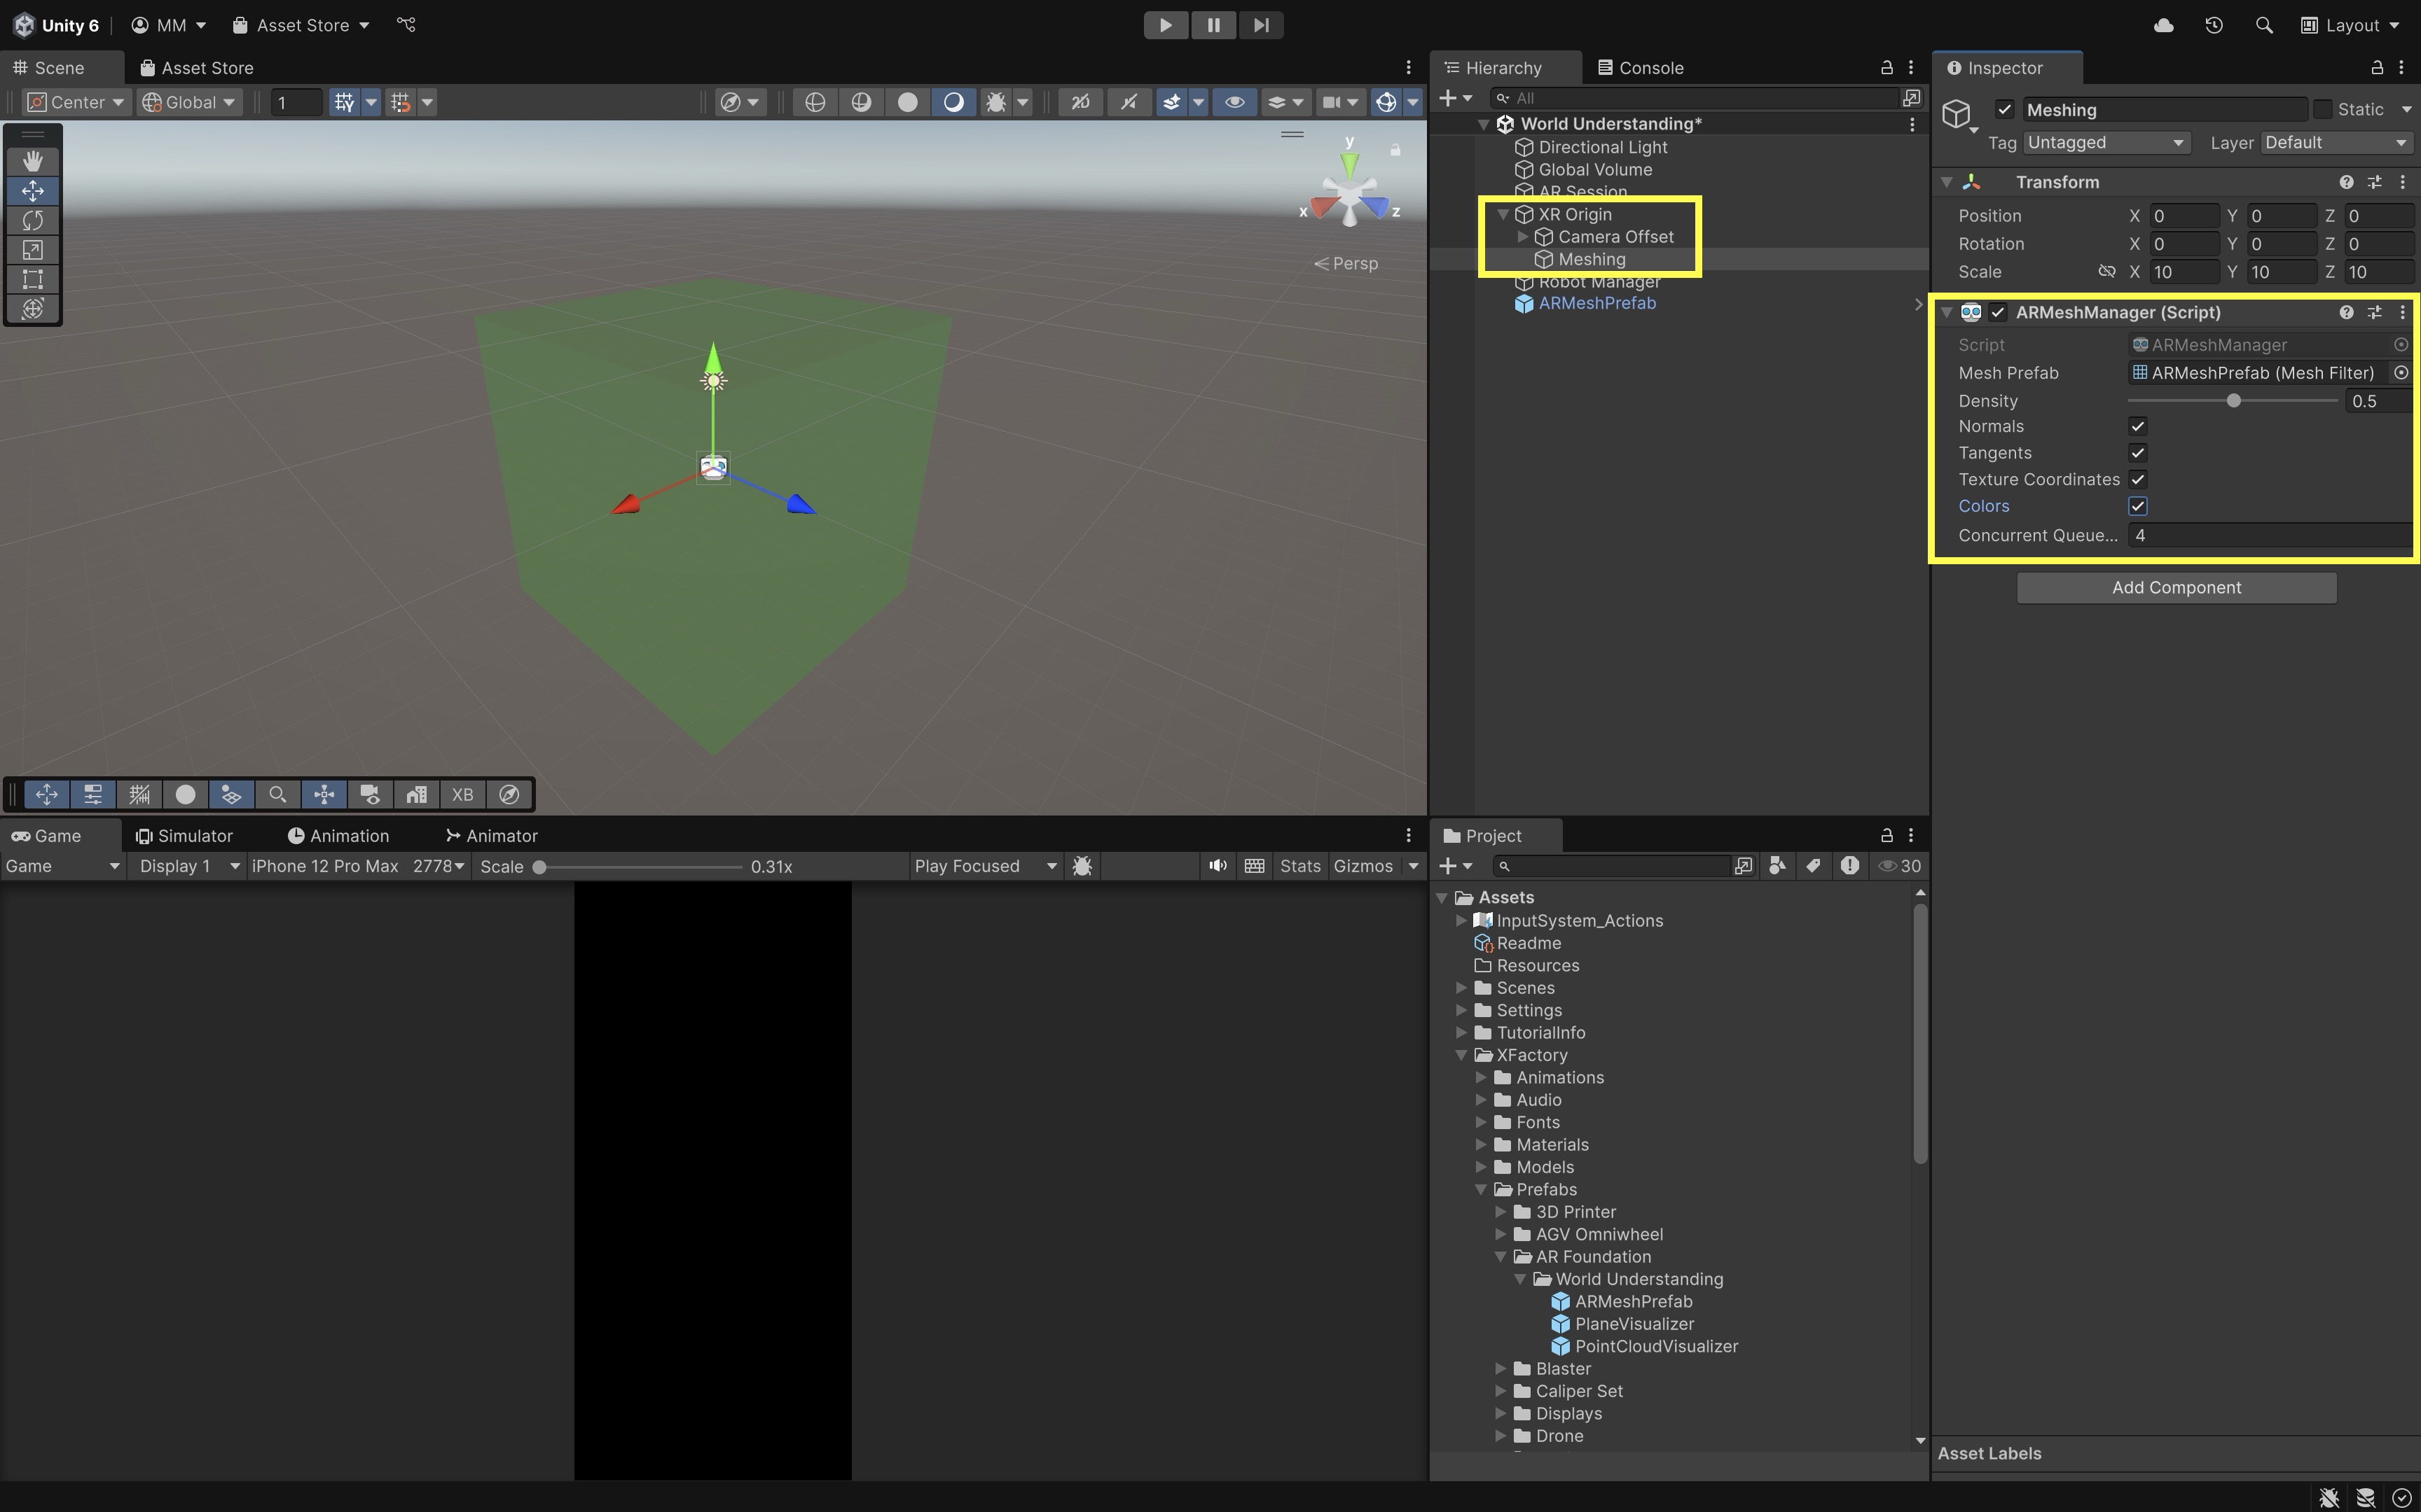The image size is (2421, 1512).
Task: Click the Step frame button
Action: point(1260,25)
